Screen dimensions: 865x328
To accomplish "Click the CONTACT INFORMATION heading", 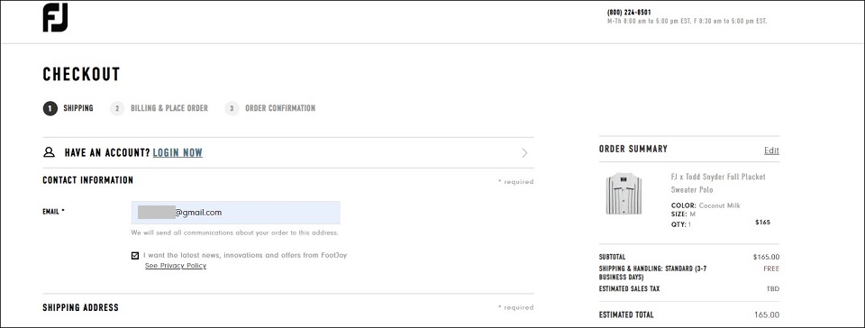I will [87, 180].
